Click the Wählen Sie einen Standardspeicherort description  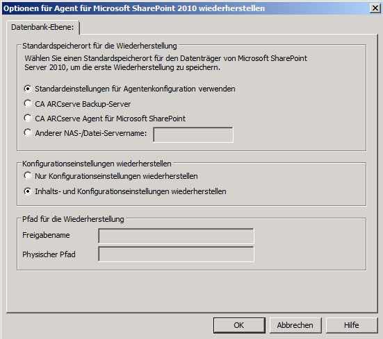coord(165,63)
